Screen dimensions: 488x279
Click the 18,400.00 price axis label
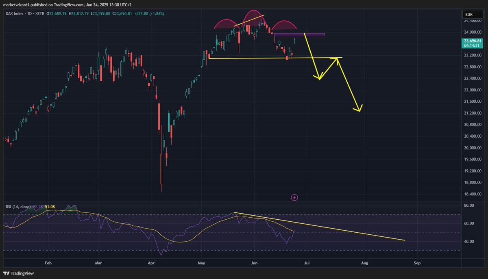pos(473,194)
